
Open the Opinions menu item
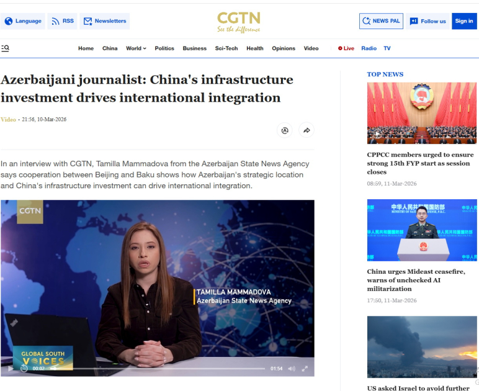click(x=284, y=48)
